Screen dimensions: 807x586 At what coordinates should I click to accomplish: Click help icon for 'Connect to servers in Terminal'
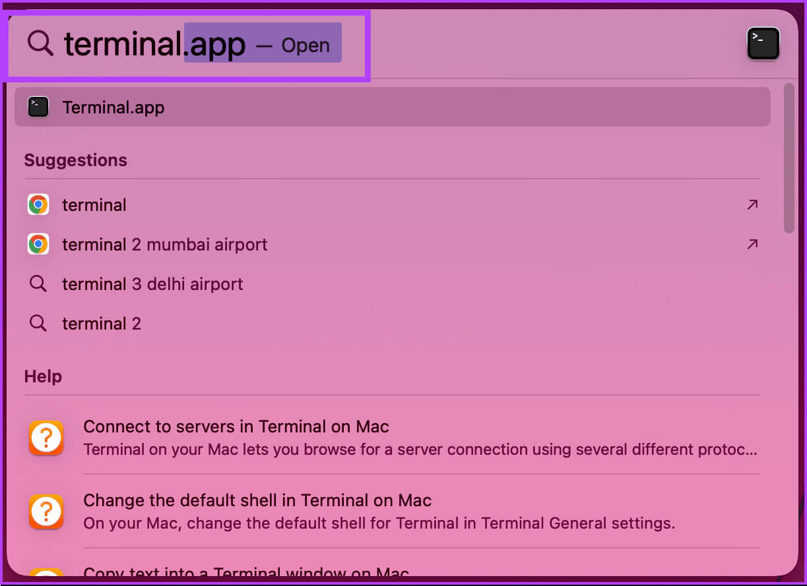click(46, 438)
